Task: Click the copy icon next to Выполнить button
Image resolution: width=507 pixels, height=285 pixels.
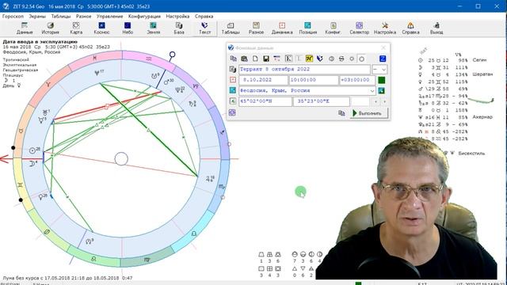Action: (341, 113)
